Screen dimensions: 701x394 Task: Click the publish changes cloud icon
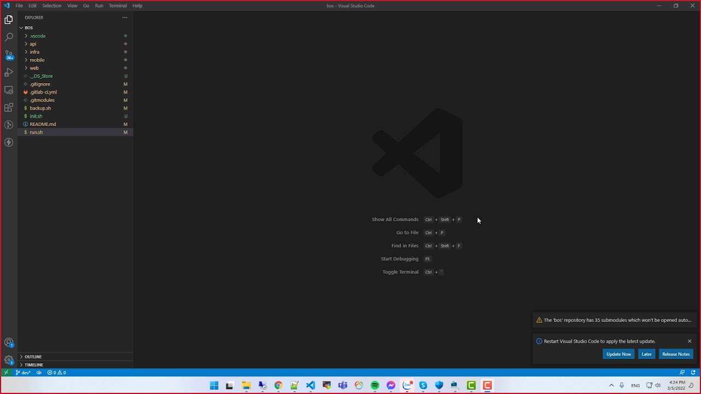(39, 373)
